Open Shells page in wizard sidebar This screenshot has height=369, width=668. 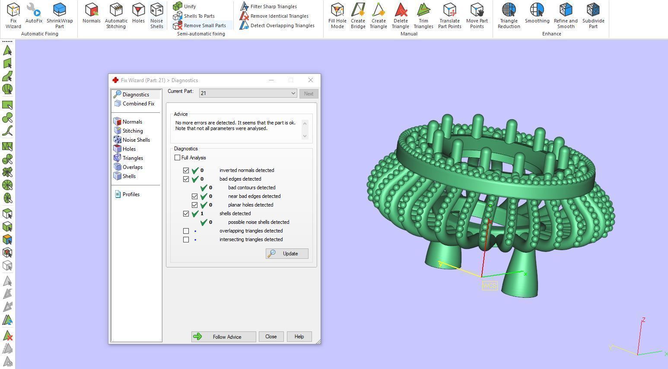[x=129, y=176]
